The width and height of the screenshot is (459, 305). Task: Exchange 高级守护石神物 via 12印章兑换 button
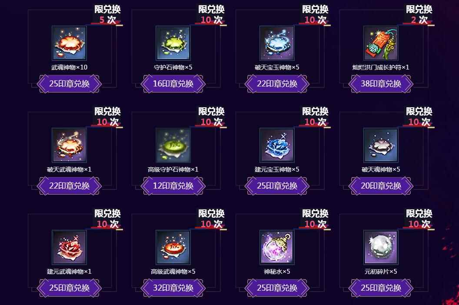(173, 186)
